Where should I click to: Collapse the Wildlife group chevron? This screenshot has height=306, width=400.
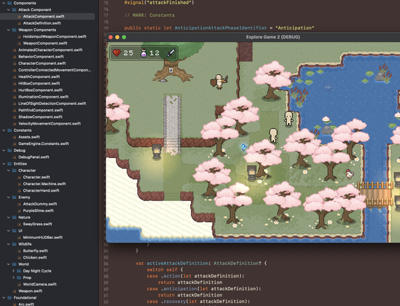9,244
